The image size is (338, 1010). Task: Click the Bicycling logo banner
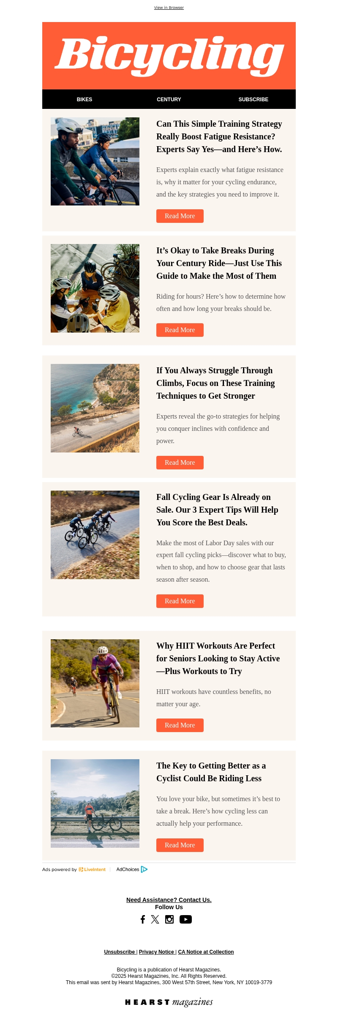pyautogui.click(x=169, y=55)
